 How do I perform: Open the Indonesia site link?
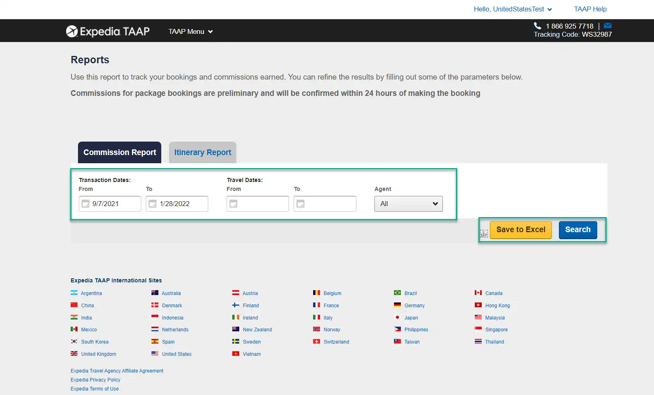point(173,317)
